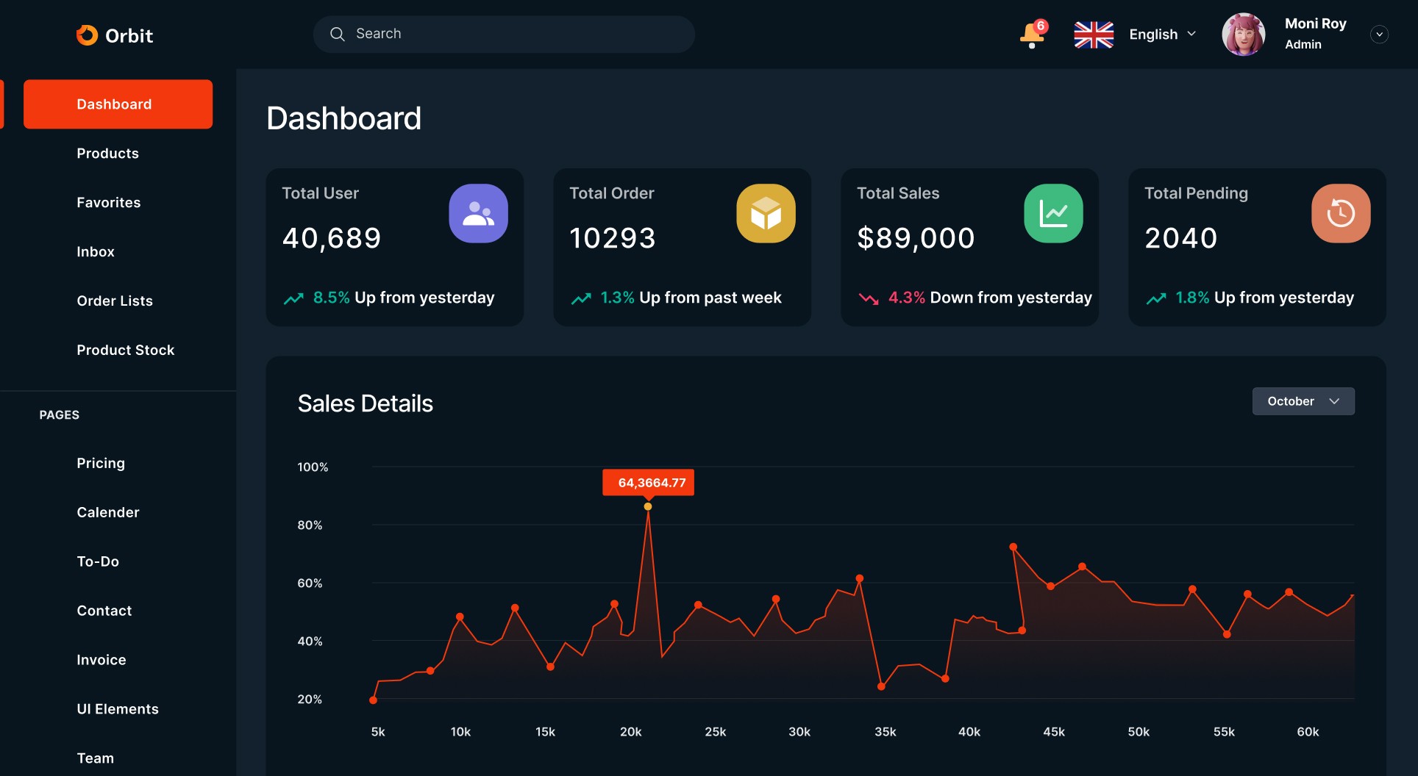Select the 64,3664.77 peak data point

[x=647, y=506]
